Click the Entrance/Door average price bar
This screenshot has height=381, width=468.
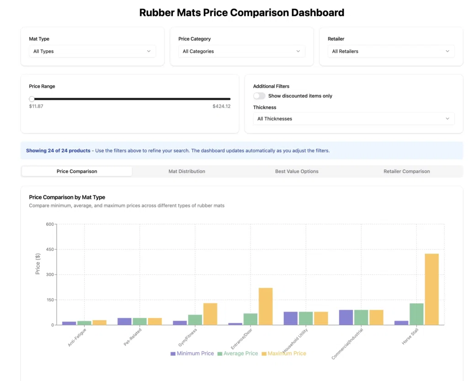tap(250, 319)
